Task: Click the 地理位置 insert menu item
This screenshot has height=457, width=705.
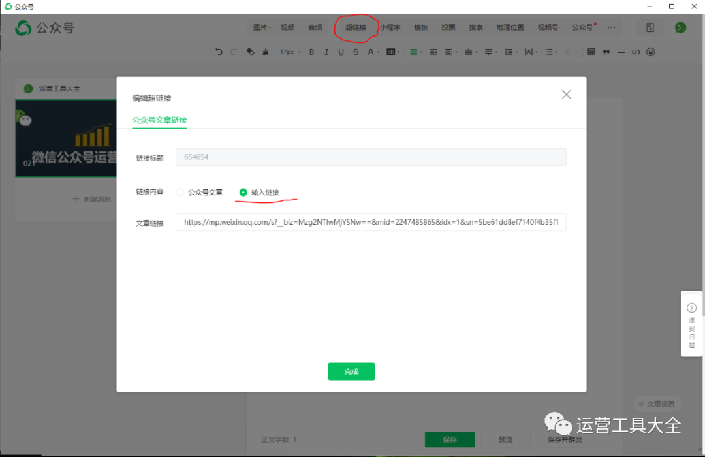Action: tap(510, 27)
